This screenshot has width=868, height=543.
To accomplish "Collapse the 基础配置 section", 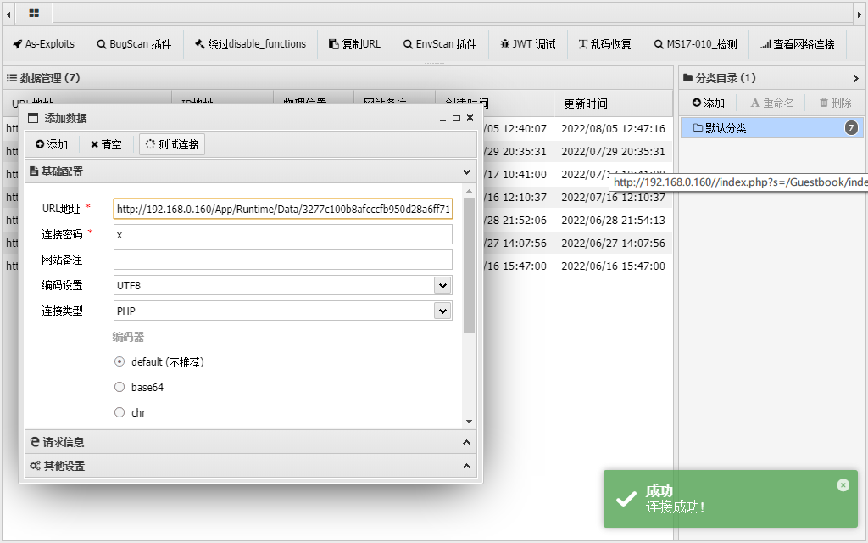I will (467, 171).
